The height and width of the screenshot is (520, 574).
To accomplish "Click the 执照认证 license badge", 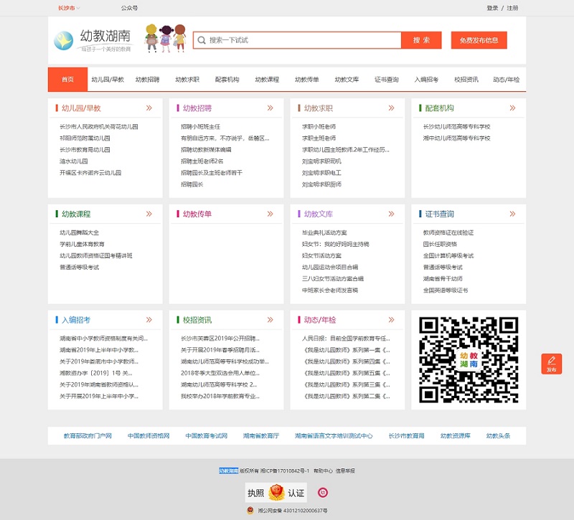I will (276, 493).
